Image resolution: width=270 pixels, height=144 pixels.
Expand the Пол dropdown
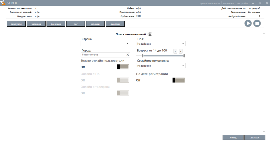[161, 44]
